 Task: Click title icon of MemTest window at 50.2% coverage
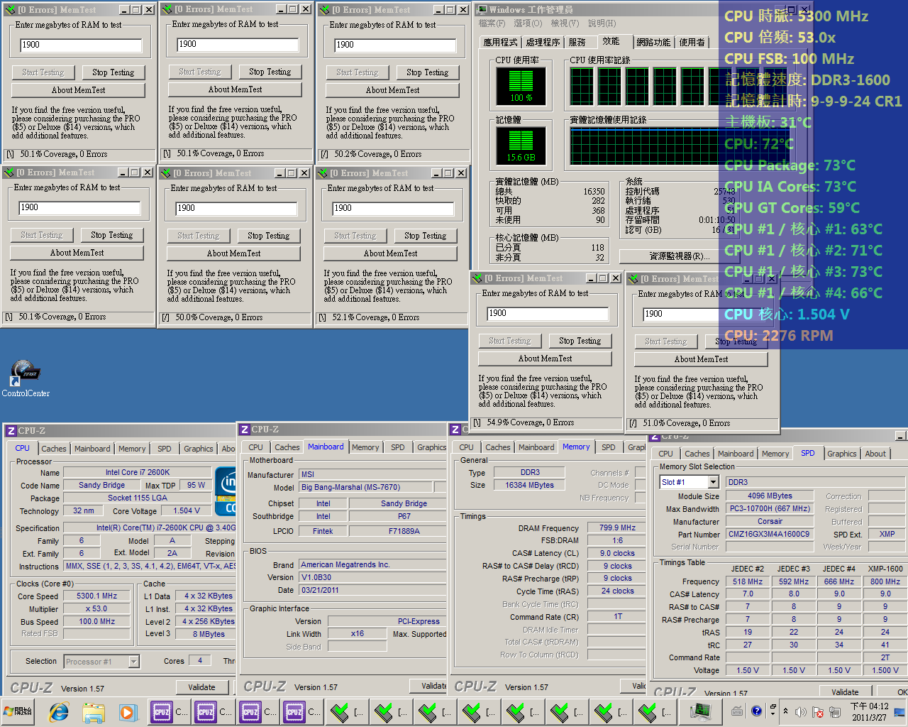[x=325, y=10]
